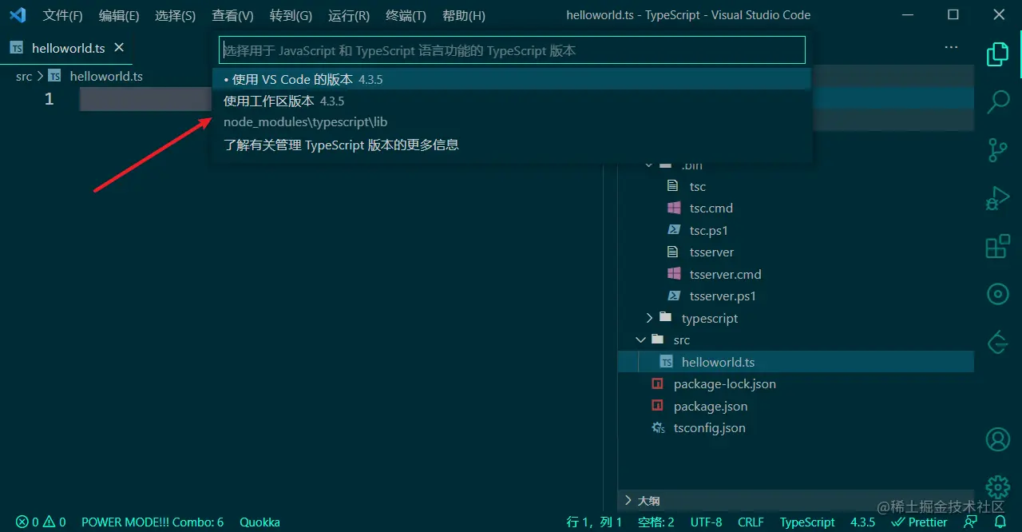Open 了解有关管理 TypeScript 版本的更多信息

(512, 145)
